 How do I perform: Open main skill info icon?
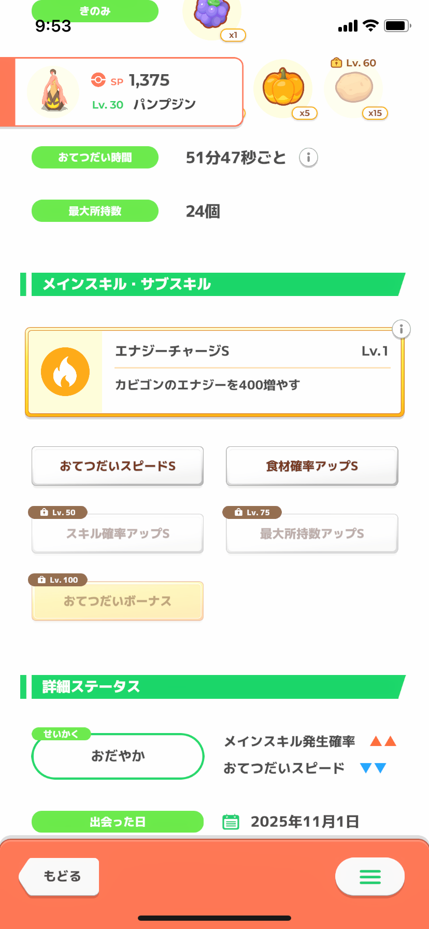pyautogui.click(x=401, y=329)
